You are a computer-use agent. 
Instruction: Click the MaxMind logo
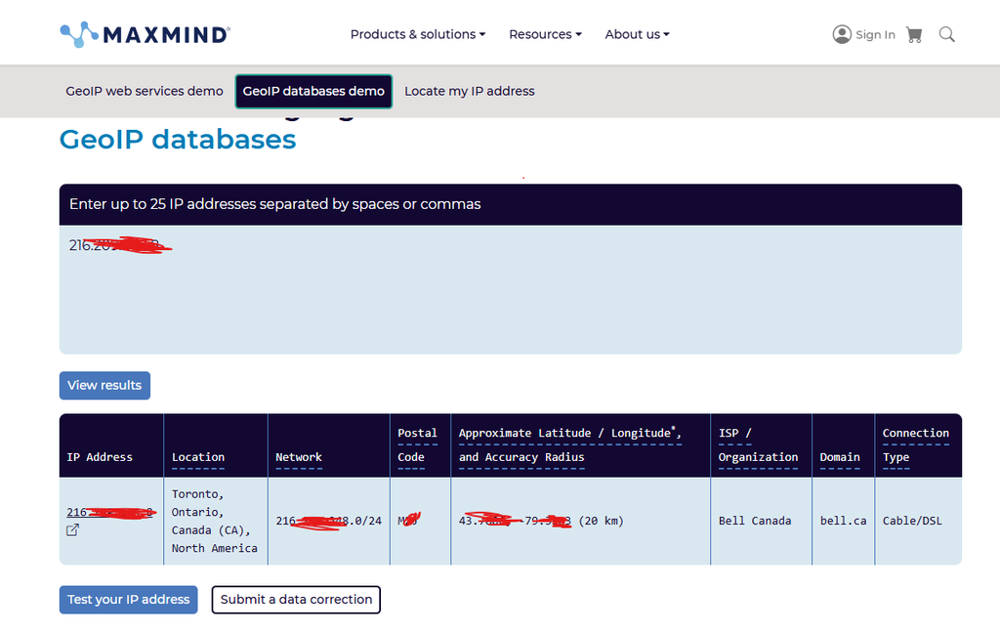point(145,34)
